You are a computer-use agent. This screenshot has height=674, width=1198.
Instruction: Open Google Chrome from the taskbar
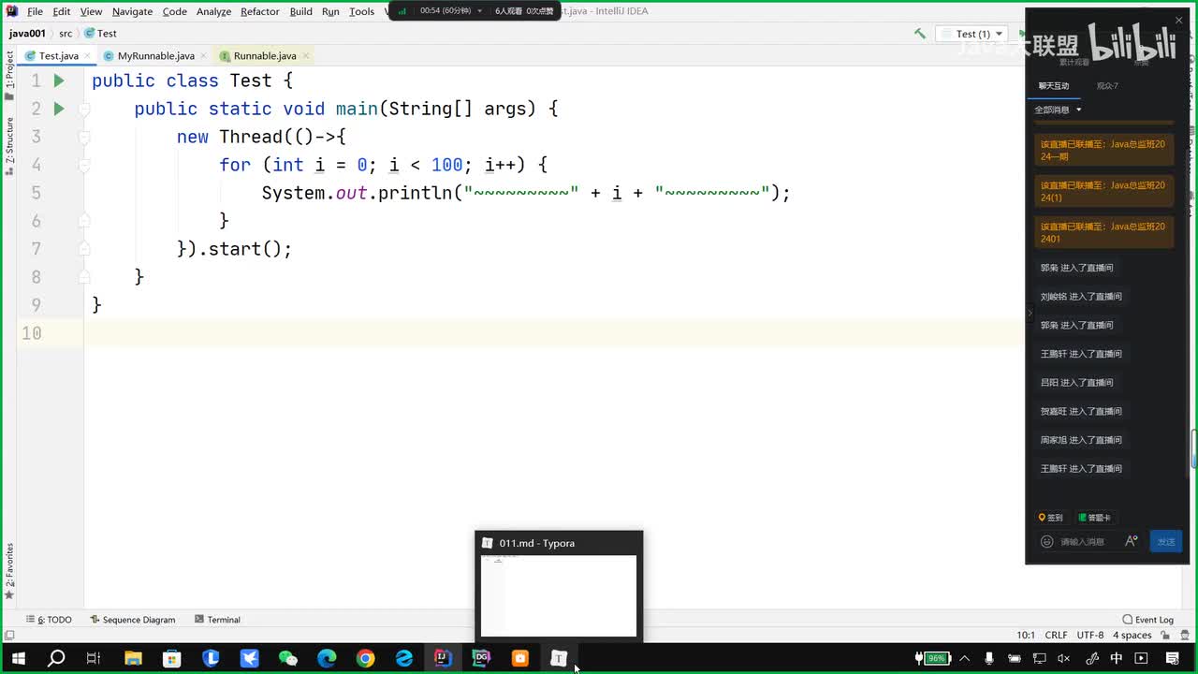[x=365, y=658]
